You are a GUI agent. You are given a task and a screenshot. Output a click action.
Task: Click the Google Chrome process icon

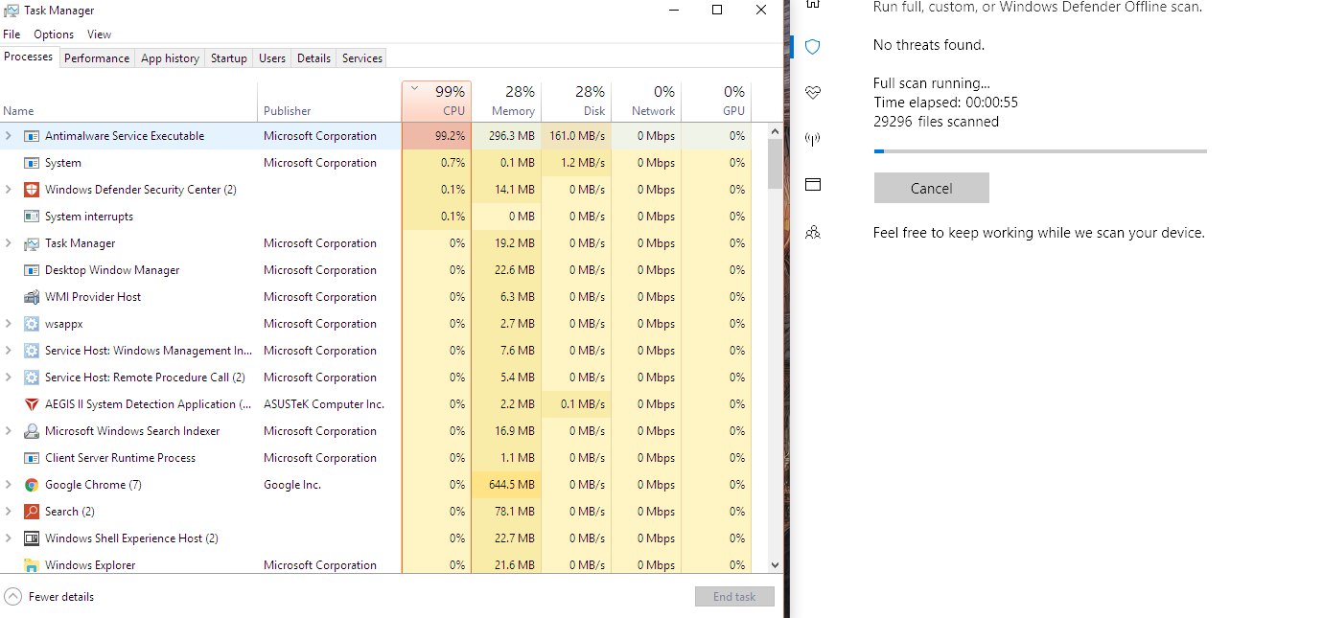31,485
